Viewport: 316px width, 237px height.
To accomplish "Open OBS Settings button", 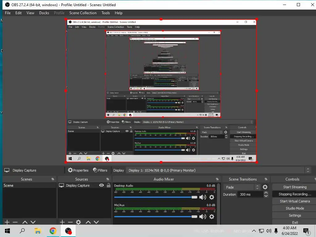I will pyautogui.click(x=295, y=215).
